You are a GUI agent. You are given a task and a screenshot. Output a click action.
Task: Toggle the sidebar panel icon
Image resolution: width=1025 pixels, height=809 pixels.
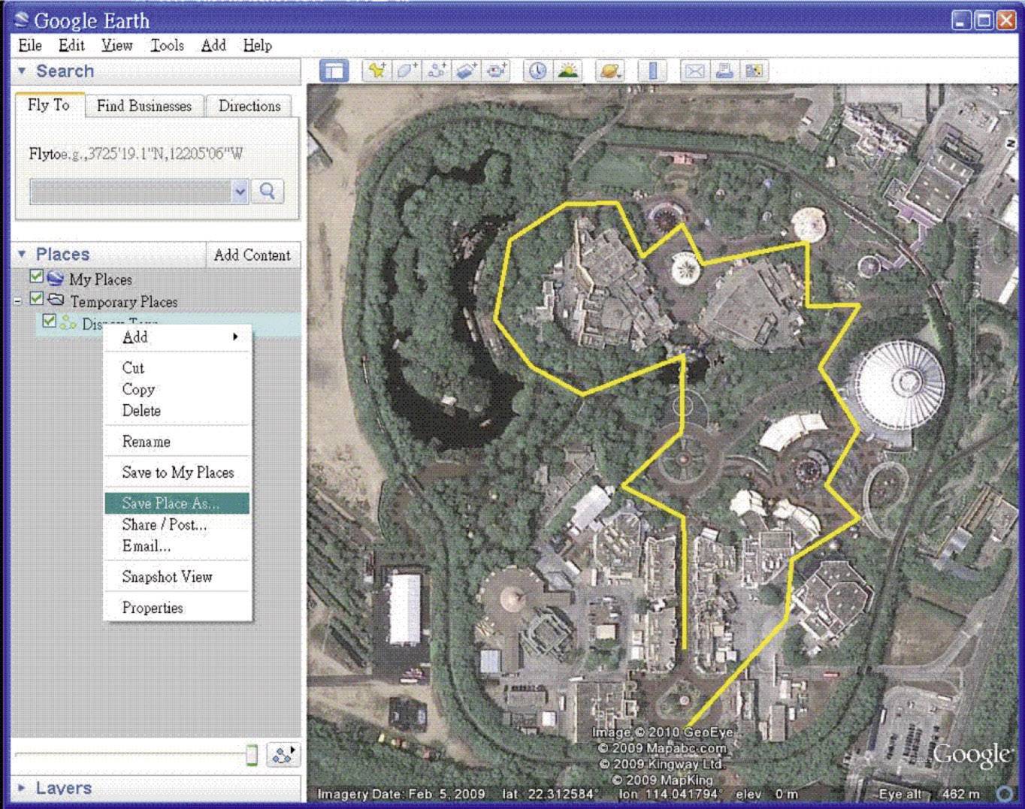pos(334,71)
